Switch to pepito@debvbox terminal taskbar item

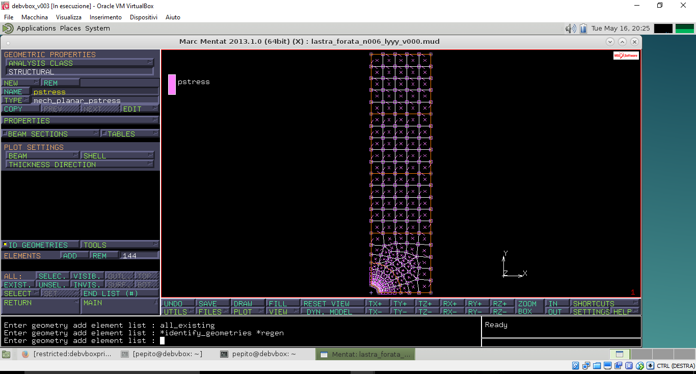[263, 354]
